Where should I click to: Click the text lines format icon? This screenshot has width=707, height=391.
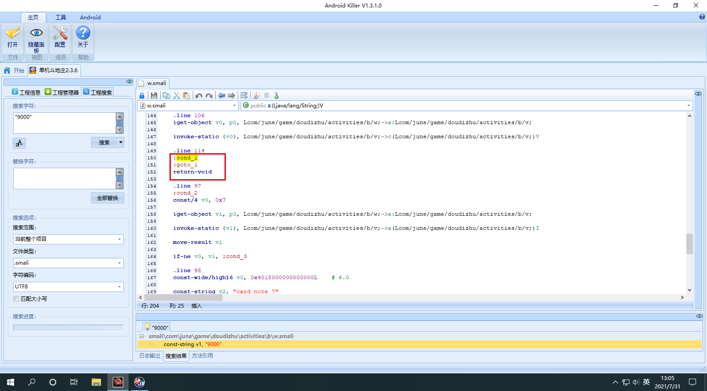[x=266, y=96]
